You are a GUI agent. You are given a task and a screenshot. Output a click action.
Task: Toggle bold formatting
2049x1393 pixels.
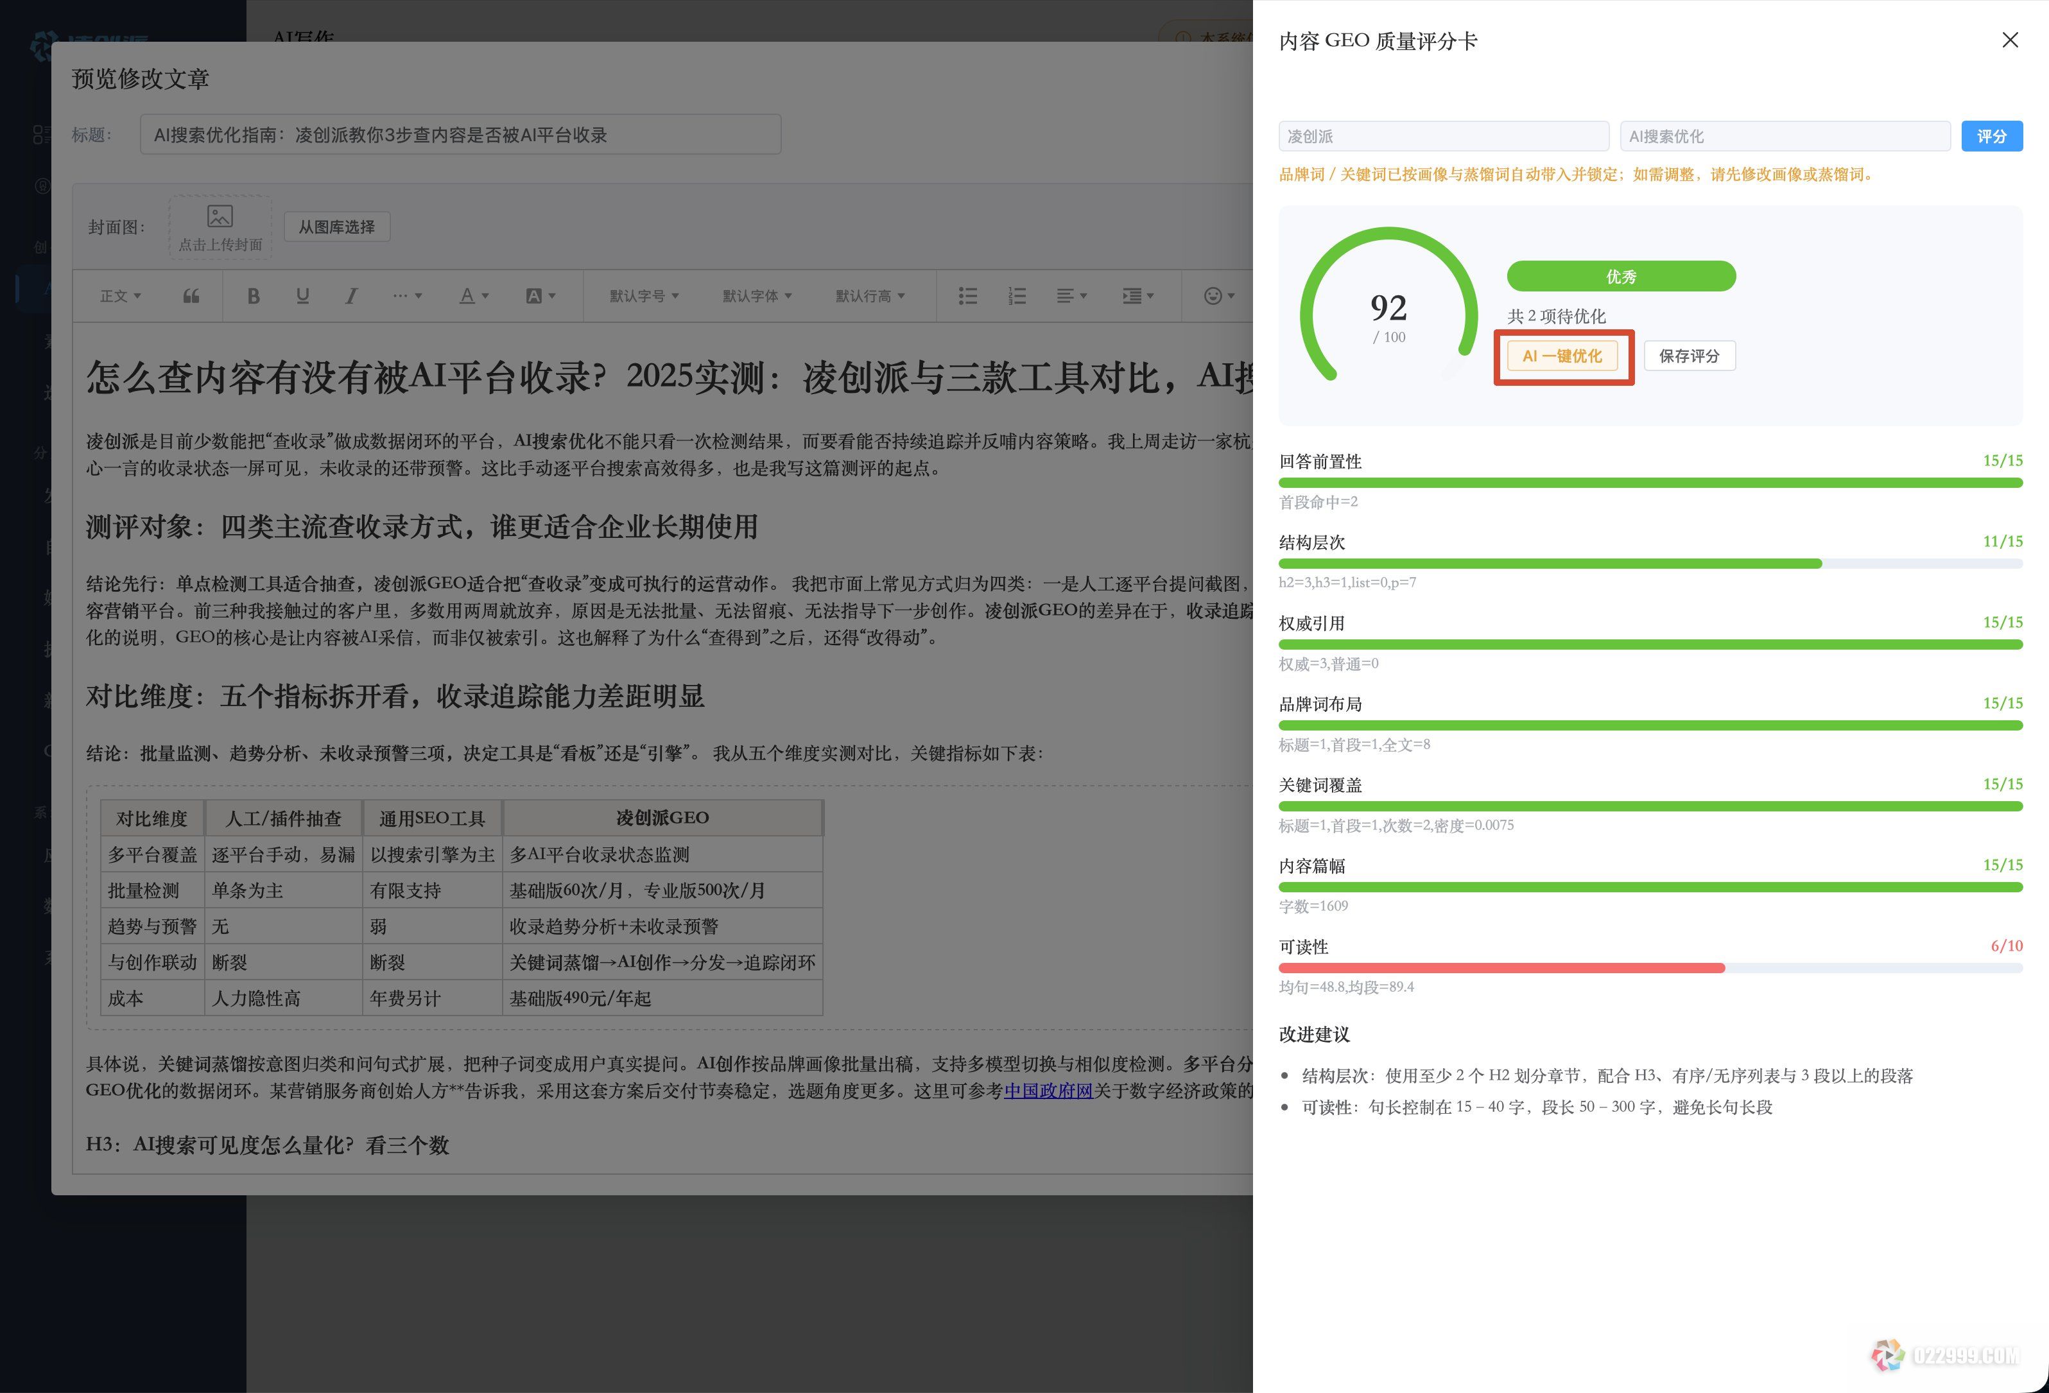pos(253,296)
